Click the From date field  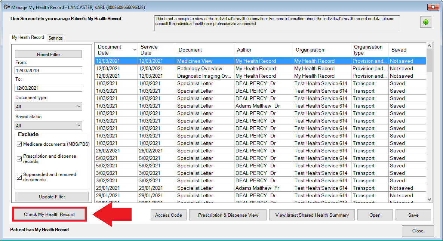click(x=48, y=70)
